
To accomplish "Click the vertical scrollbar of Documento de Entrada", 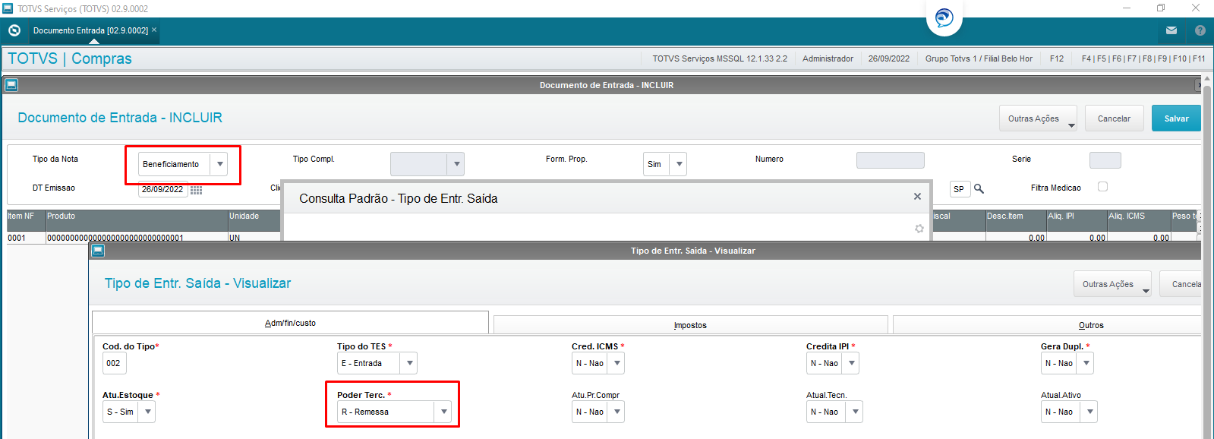I will tap(1207, 258).
